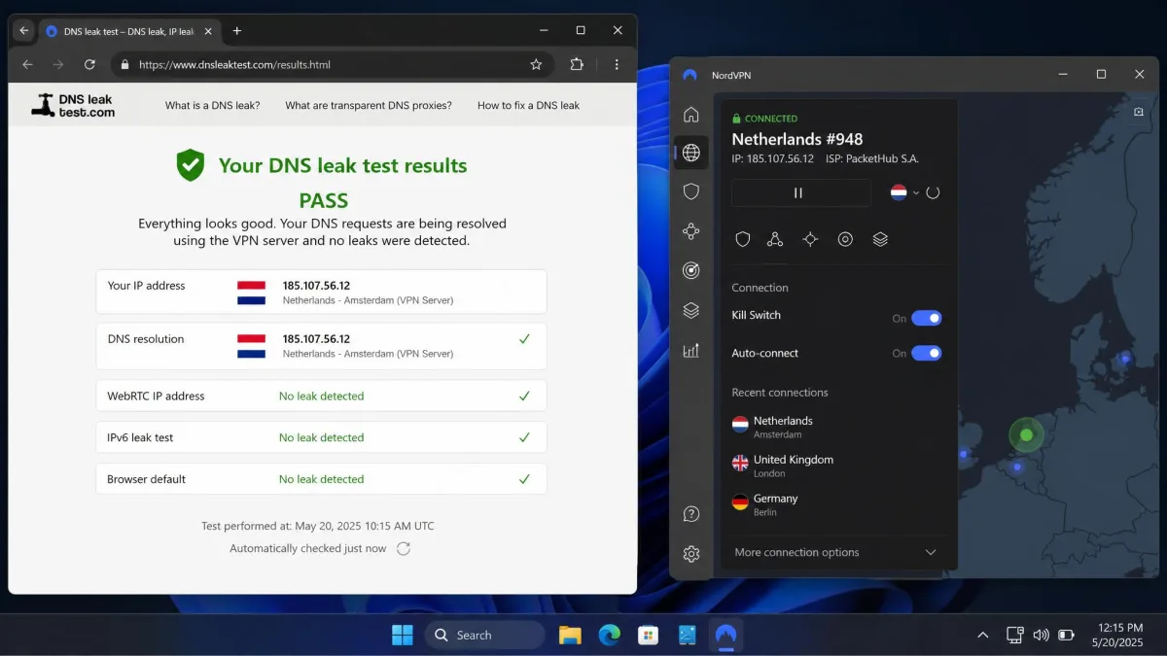
Task: Open What are transparent DNS proxies?
Action: point(369,105)
